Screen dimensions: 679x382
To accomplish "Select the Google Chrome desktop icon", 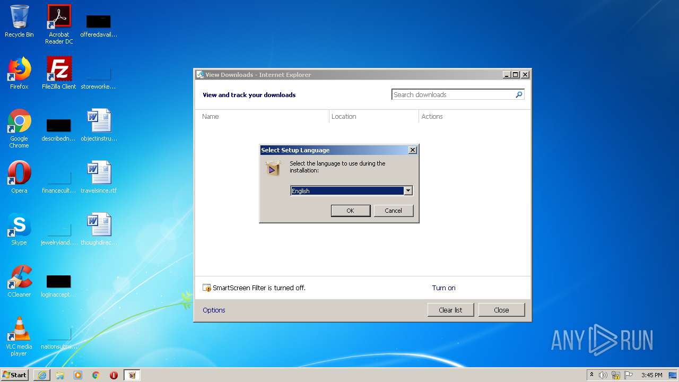I will (x=19, y=128).
